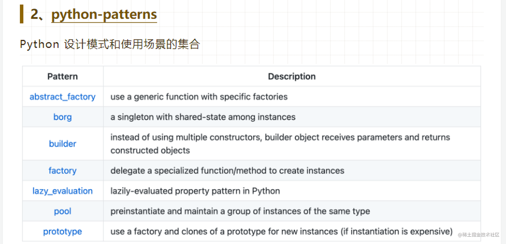Click the lazily-evaluated property description
Screen dimensions: 506x244
click(195, 191)
